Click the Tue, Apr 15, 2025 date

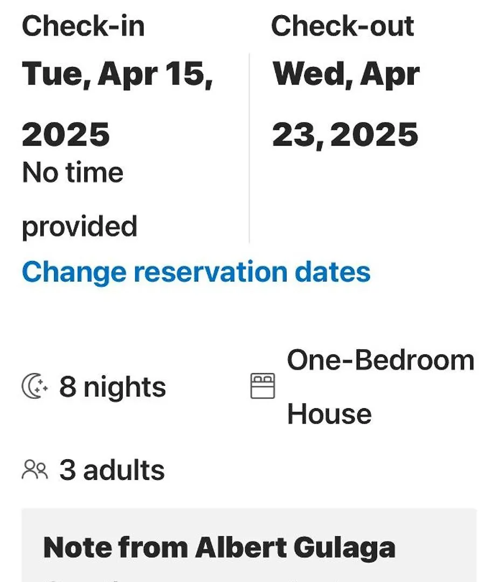117,103
